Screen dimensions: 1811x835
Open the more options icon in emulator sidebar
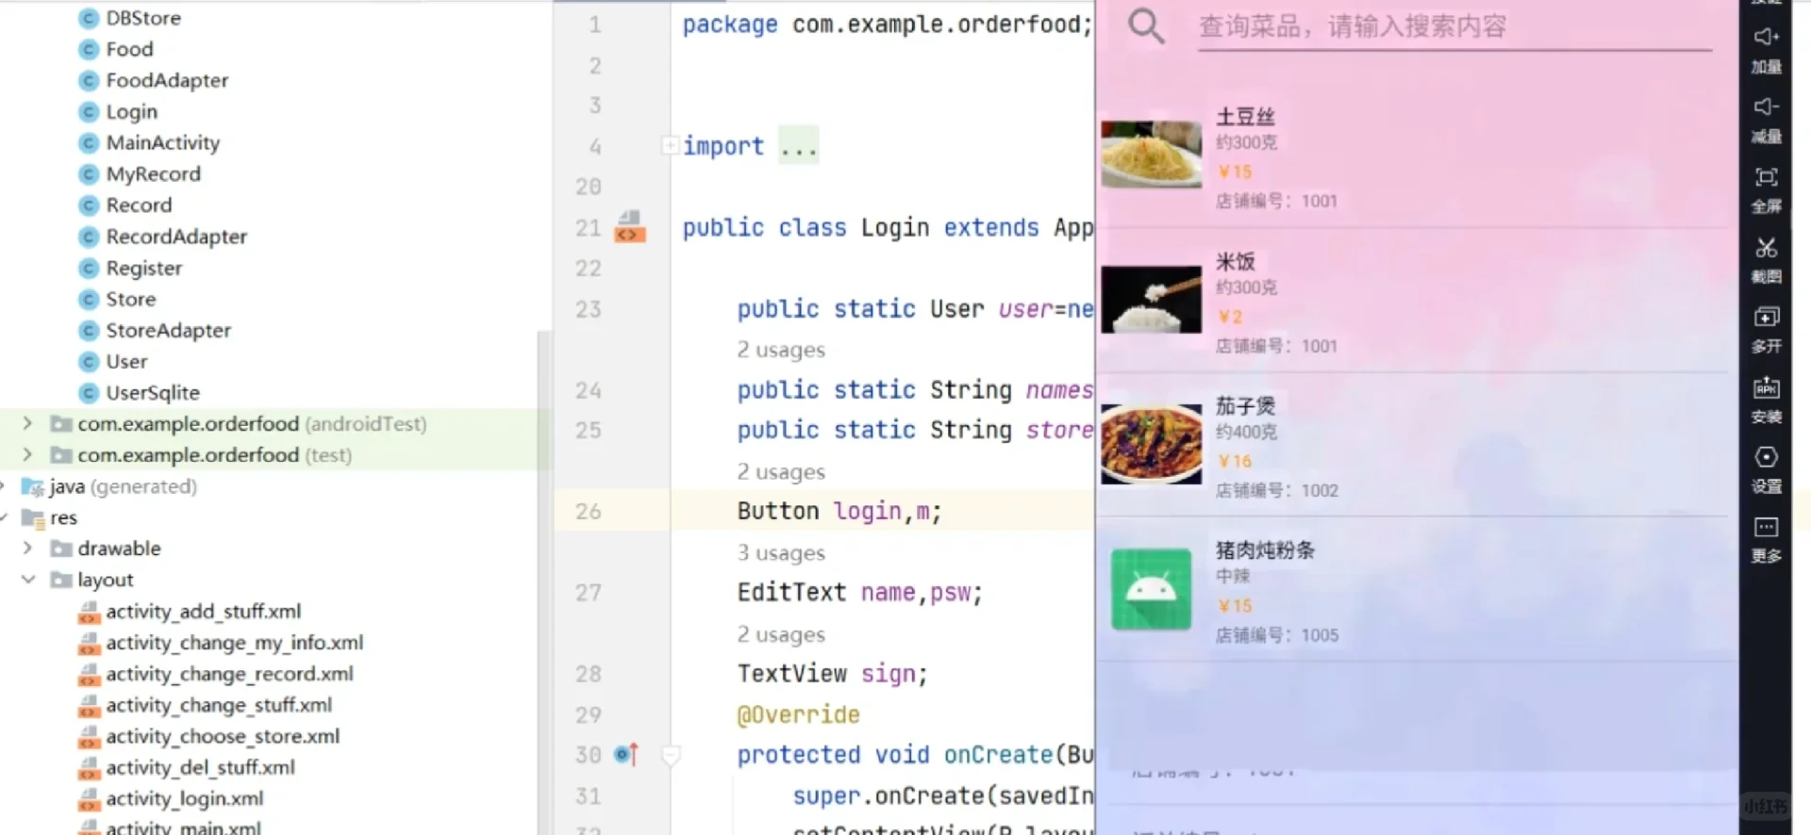click(x=1766, y=528)
